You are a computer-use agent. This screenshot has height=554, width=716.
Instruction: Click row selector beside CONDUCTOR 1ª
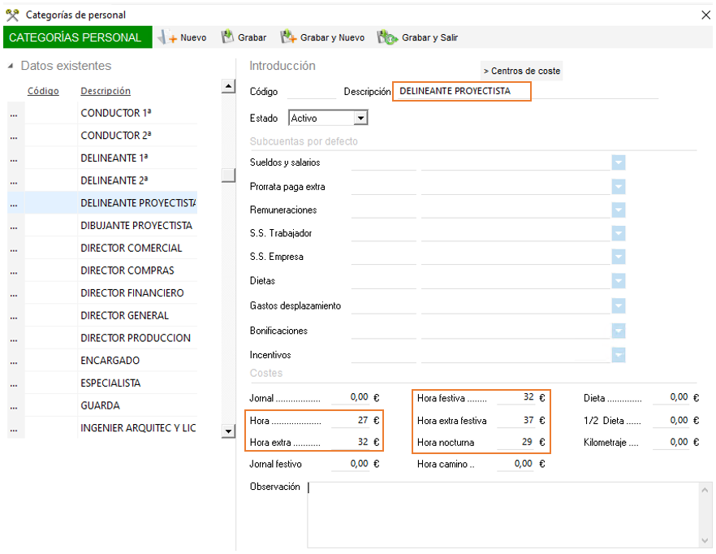[15, 113]
